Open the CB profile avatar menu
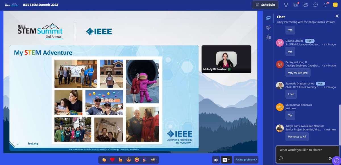Viewport: 341px width, 165px height. coord(335,5)
